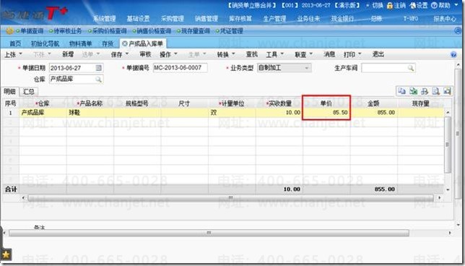Click the 审核 toolbar button
This screenshot has width=465, height=266.
[145, 54]
